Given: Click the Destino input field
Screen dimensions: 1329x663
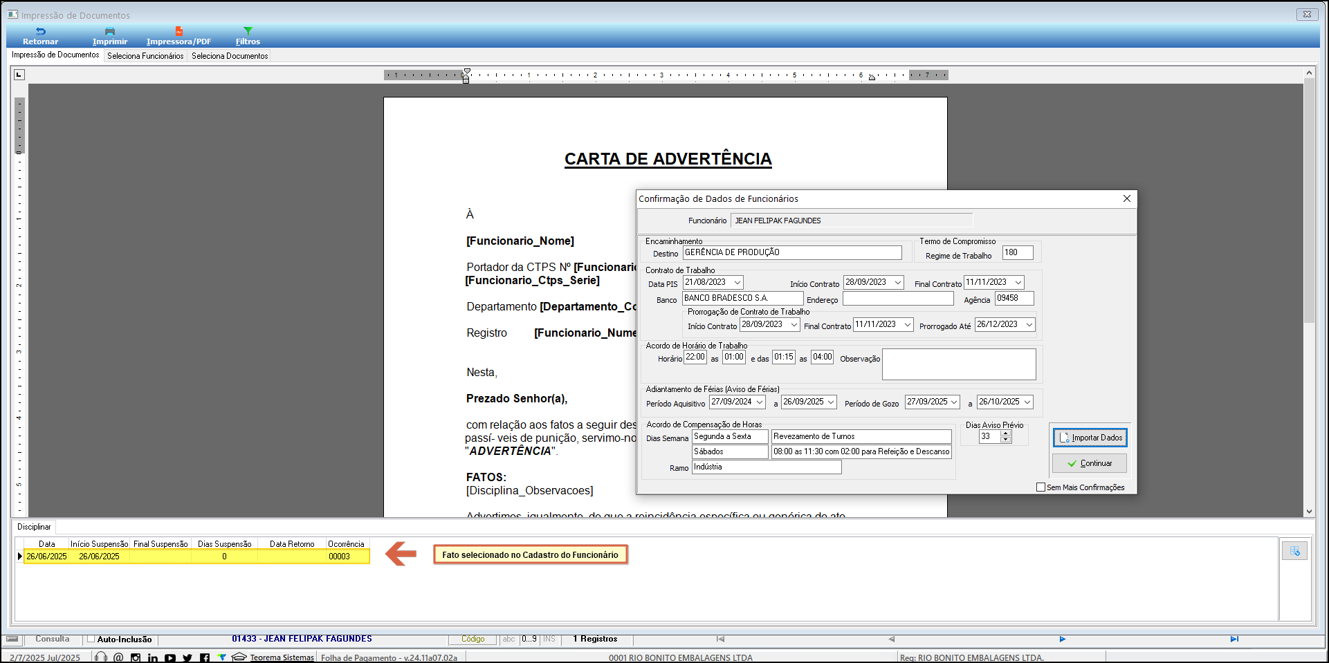Looking at the screenshot, I should (x=792, y=252).
